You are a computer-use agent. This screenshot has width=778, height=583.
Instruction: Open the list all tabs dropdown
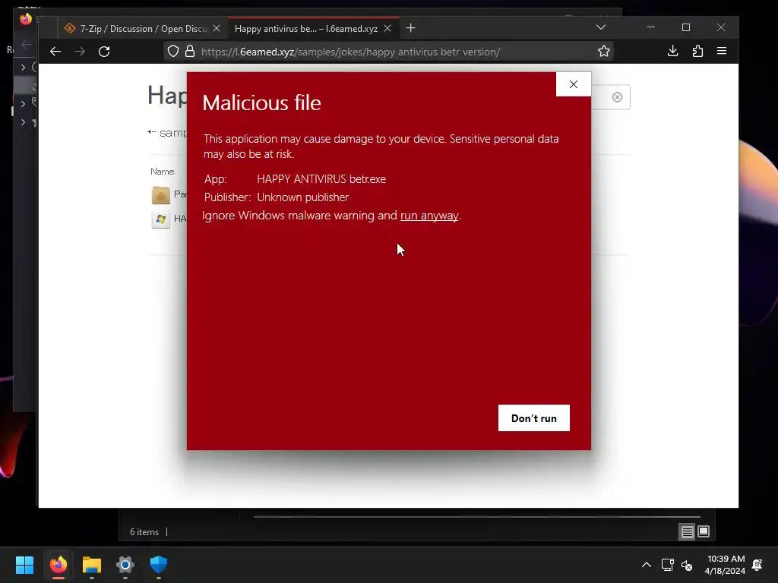coord(600,27)
